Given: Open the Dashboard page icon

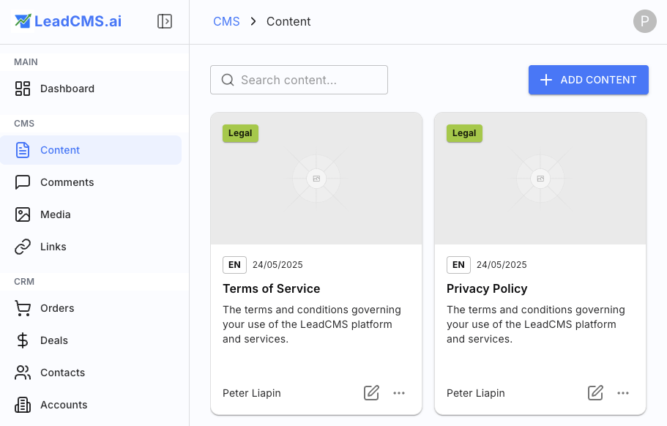Looking at the screenshot, I should [23, 89].
